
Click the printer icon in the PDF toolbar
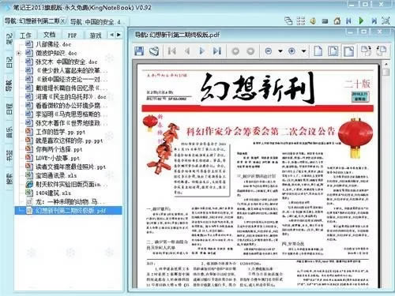(x=154, y=51)
